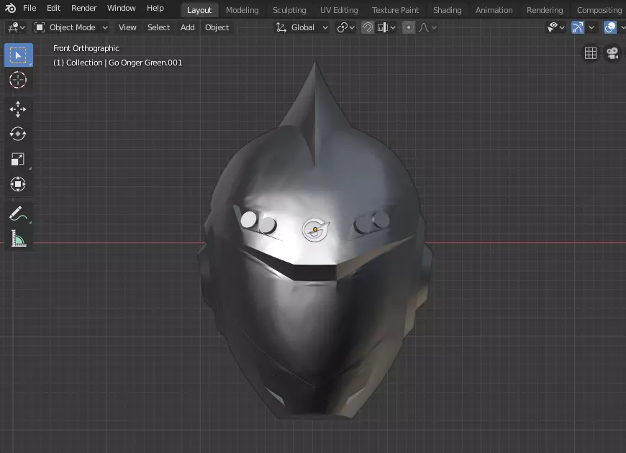This screenshot has height=453, width=626.
Task: Open the Object Mode dropdown
Action: click(71, 27)
